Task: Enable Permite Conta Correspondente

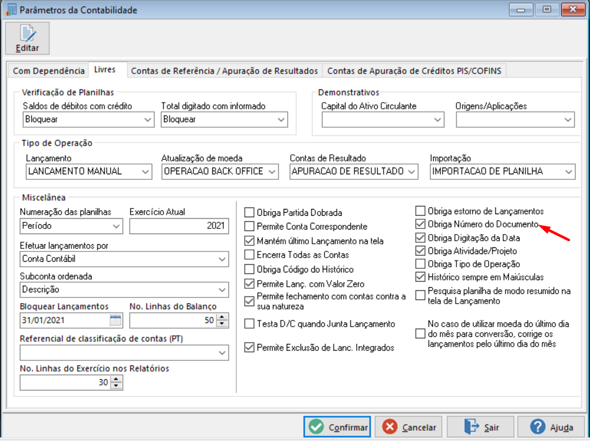Action: [249, 226]
